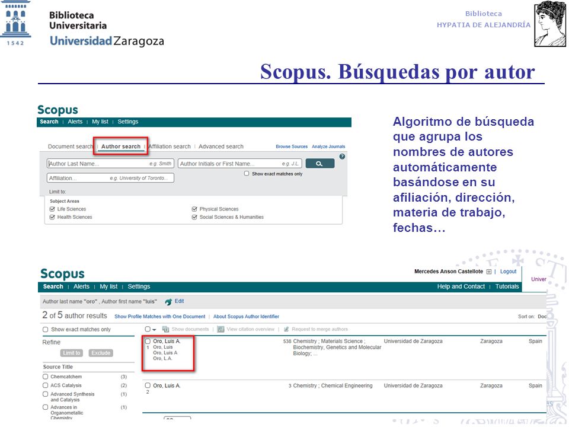Click the Show documents icon
This screenshot has height=427, width=569.
click(165, 329)
